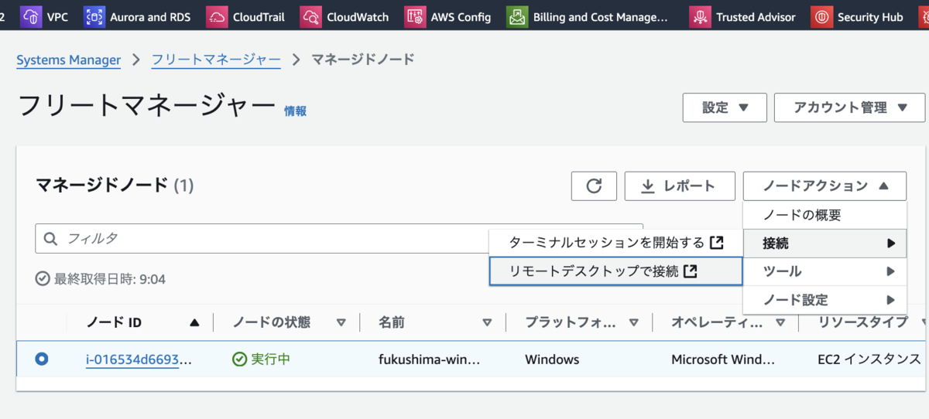Click the レポート download button
This screenshot has height=419, width=929.
[680, 186]
